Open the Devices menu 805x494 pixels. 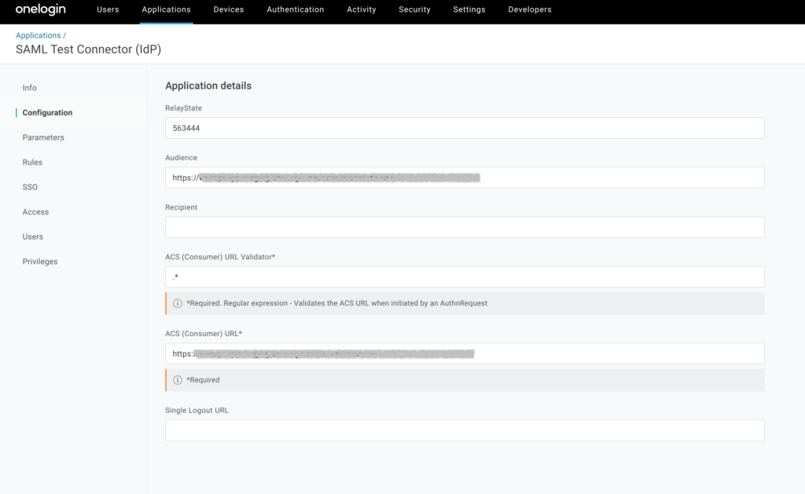coord(229,9)
